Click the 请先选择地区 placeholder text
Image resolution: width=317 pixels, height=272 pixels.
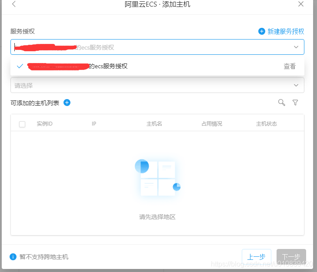tap(157, 217)
